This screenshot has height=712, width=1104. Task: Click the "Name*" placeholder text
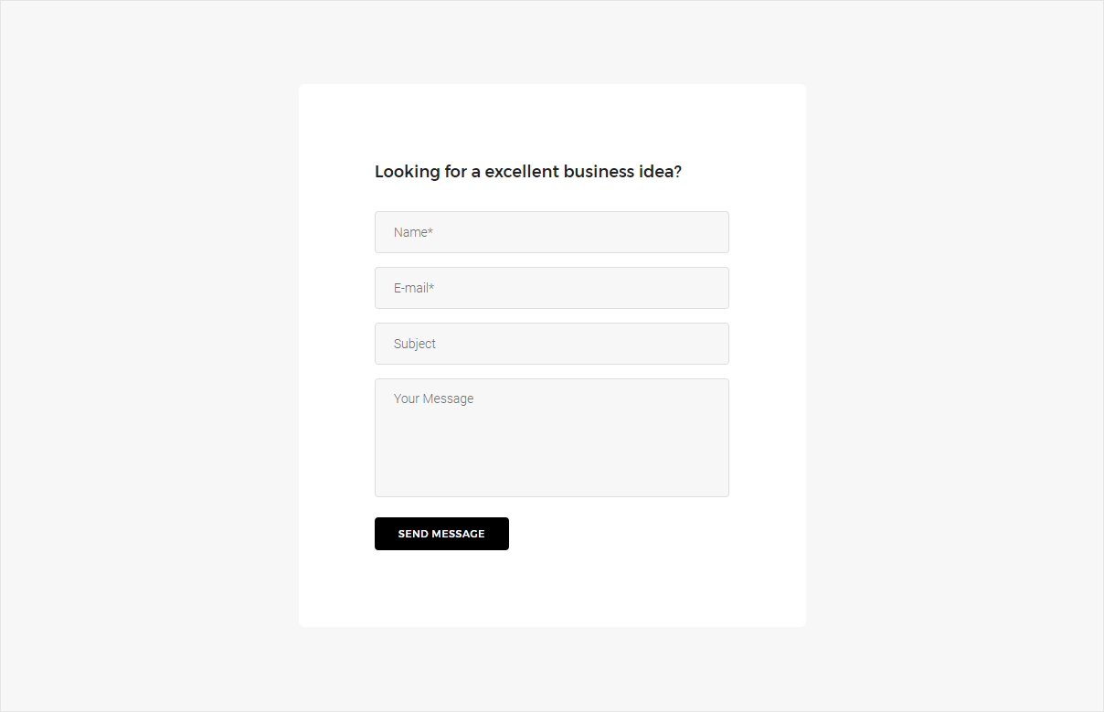point(413,232)
